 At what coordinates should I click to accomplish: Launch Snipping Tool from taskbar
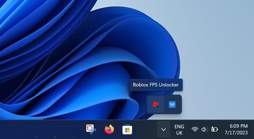91,129
